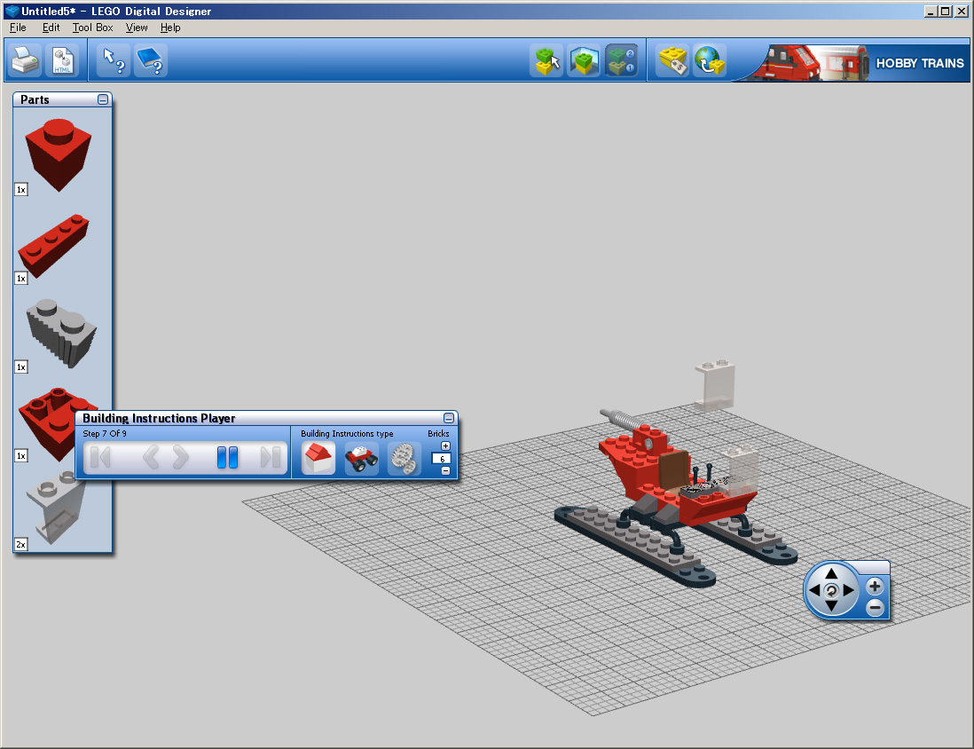Go to next building step
This screenshot has height=749, width=974.
coord(180,458)
